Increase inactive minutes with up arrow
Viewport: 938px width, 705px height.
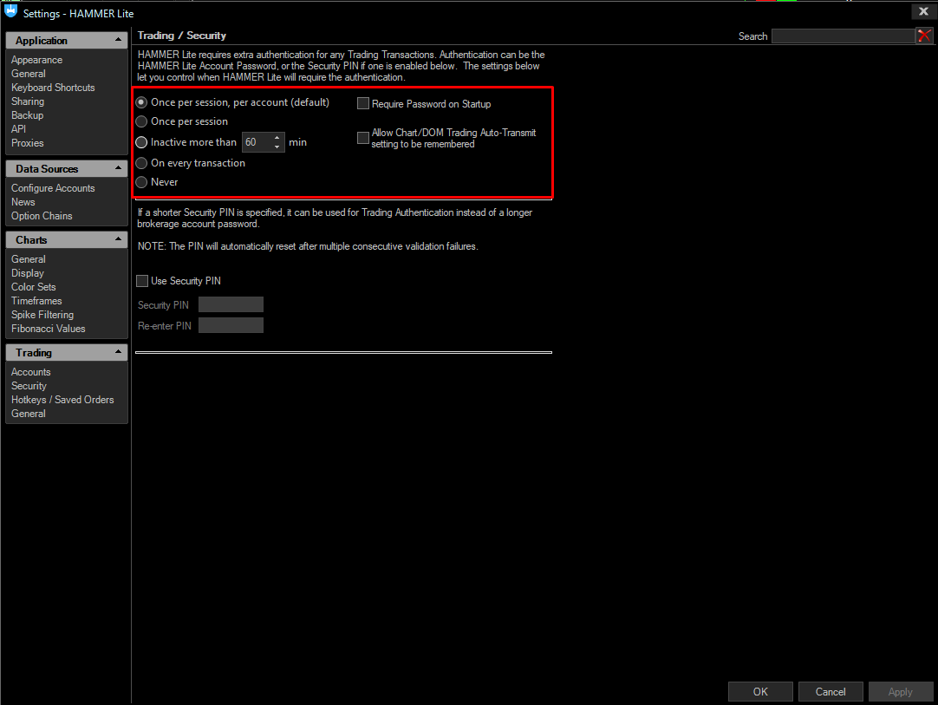click(x=277, y=138)
